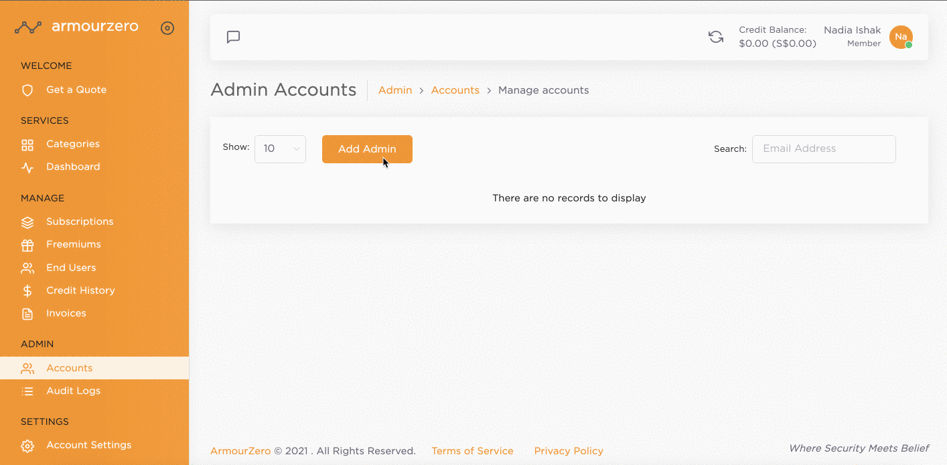
Task: Open the ArmourZero footer link
Action: click(x=240, y=451)
